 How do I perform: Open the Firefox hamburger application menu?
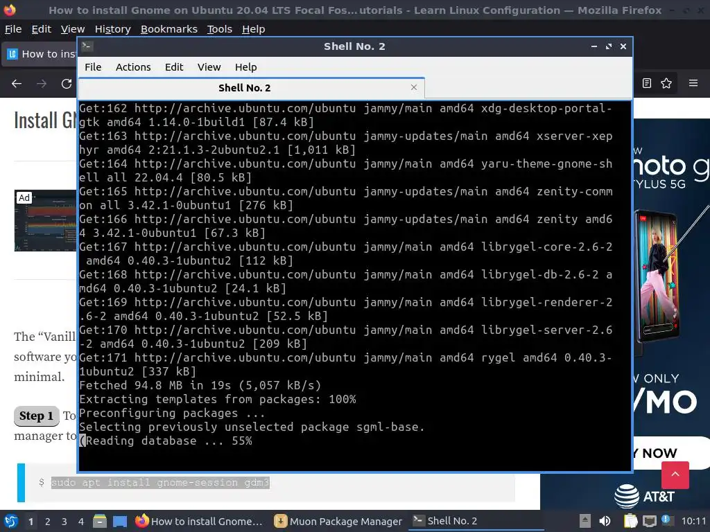693,83
